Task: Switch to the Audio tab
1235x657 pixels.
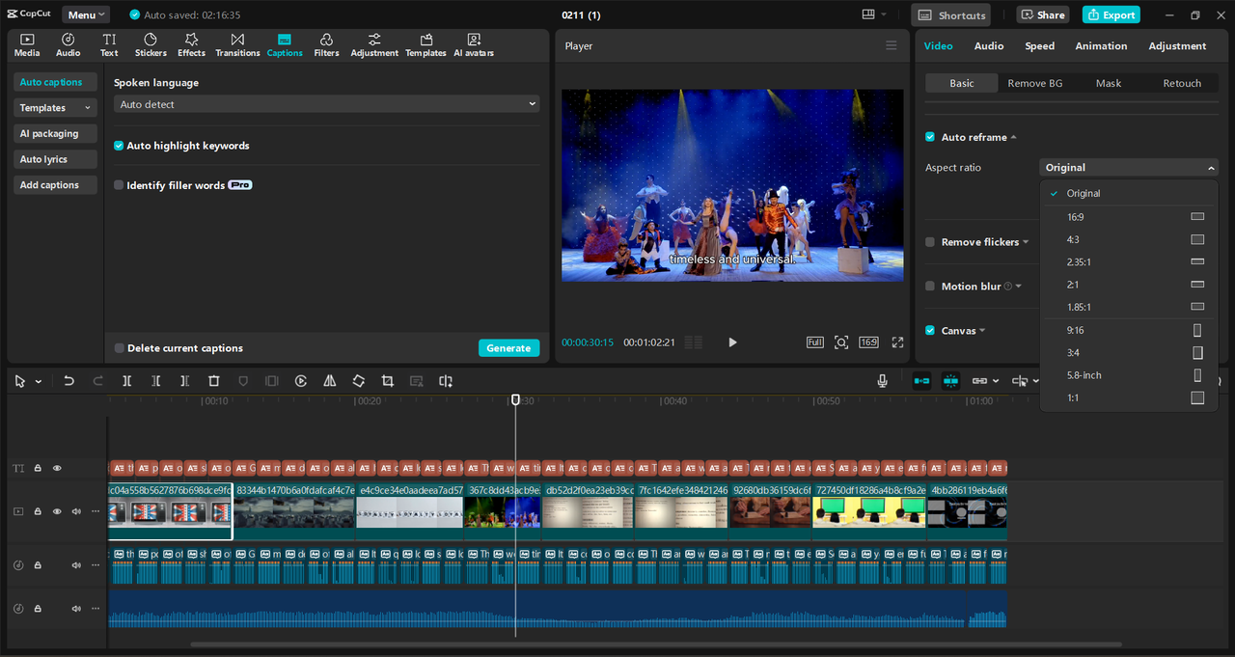Action: coord(989,46)
